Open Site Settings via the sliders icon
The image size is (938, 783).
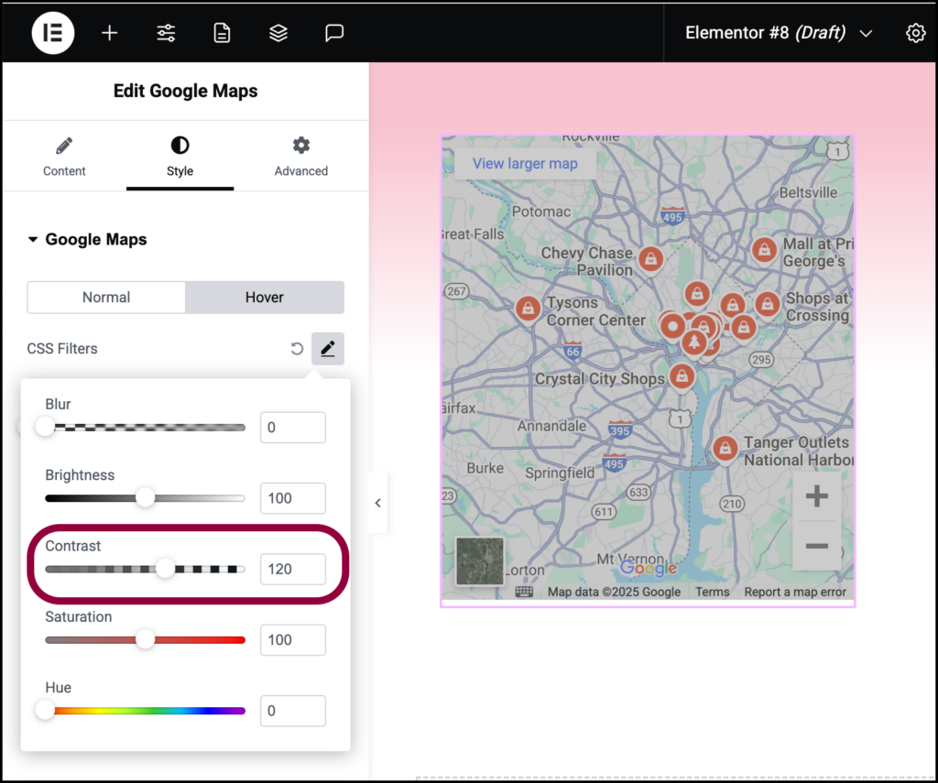pos(166,32)
